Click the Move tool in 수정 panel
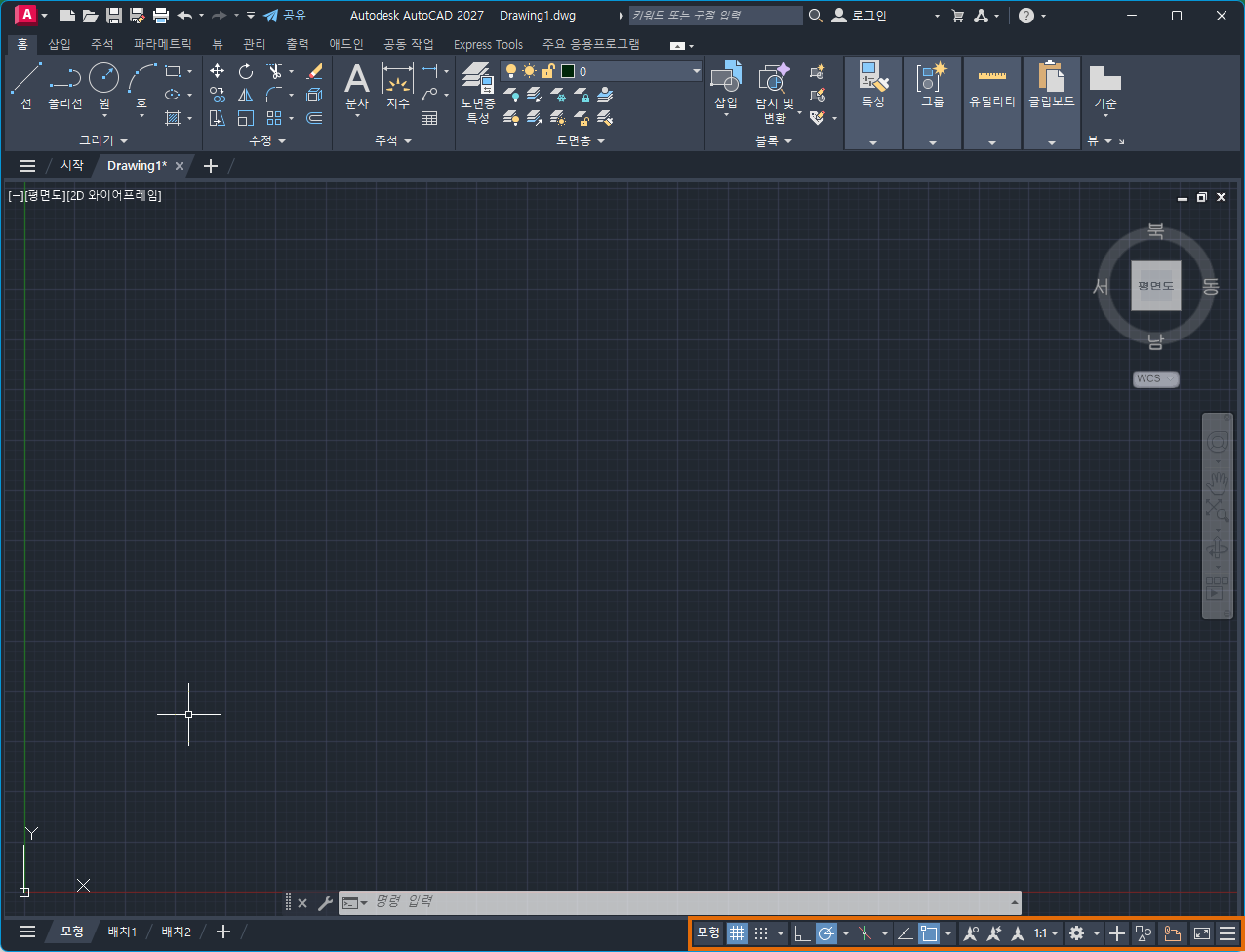Viewport: 1245px width, 952px height. [x=218, y=71]
